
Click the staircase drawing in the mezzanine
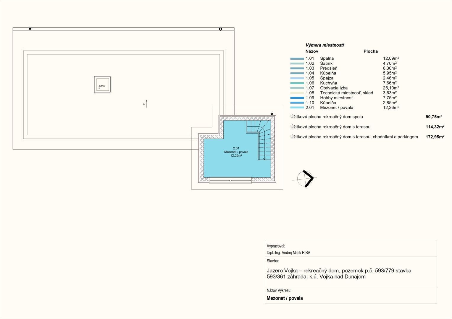point(259,140)
